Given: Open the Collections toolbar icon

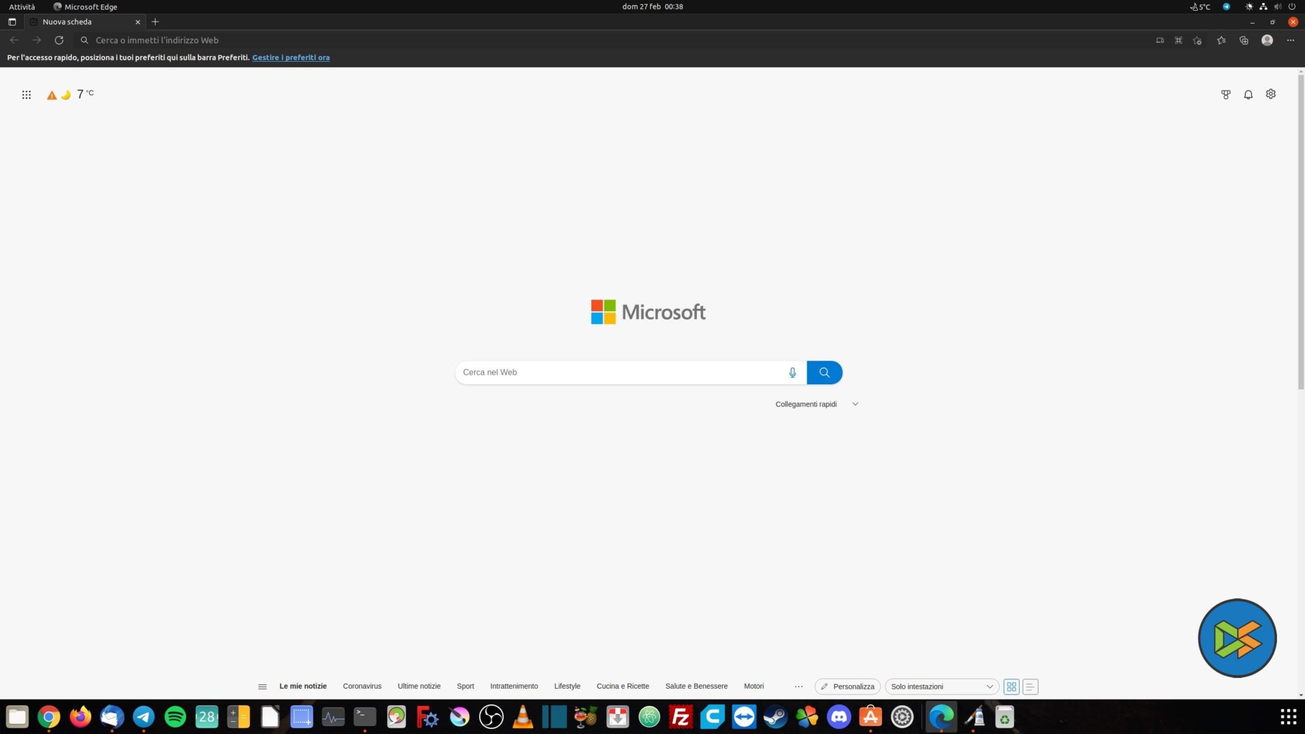Looking at the screenshot, I should pos(1243,40).
